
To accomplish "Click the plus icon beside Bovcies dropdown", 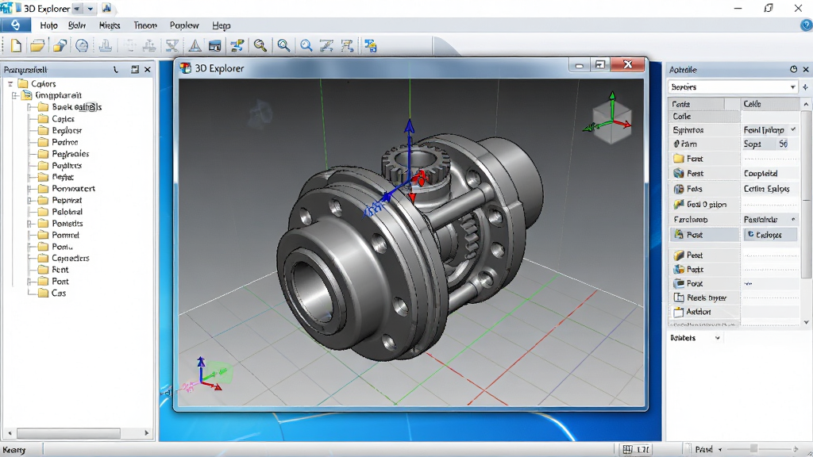I will (x=806, y=87).
